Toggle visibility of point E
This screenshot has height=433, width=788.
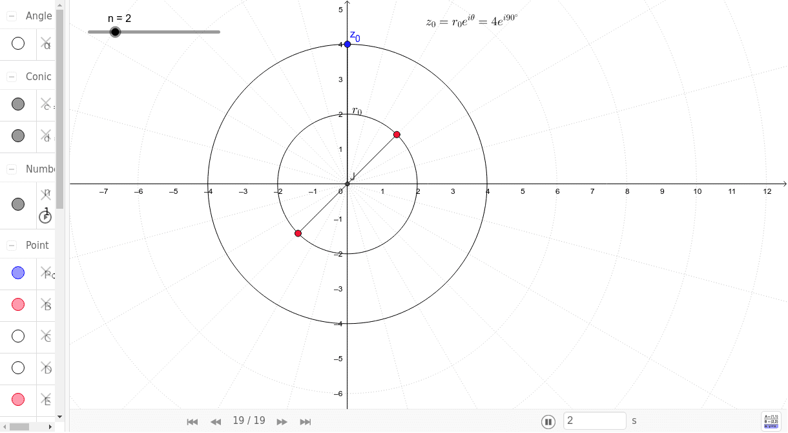click(18, 399)
